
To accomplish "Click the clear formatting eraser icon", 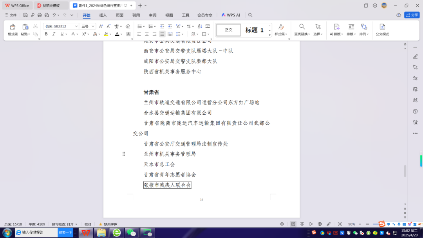I will coord(128,26).
